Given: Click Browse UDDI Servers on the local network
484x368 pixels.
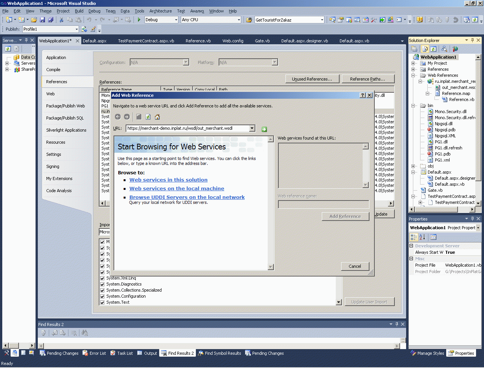Looking at the screenshot, I should pos(187,197).
